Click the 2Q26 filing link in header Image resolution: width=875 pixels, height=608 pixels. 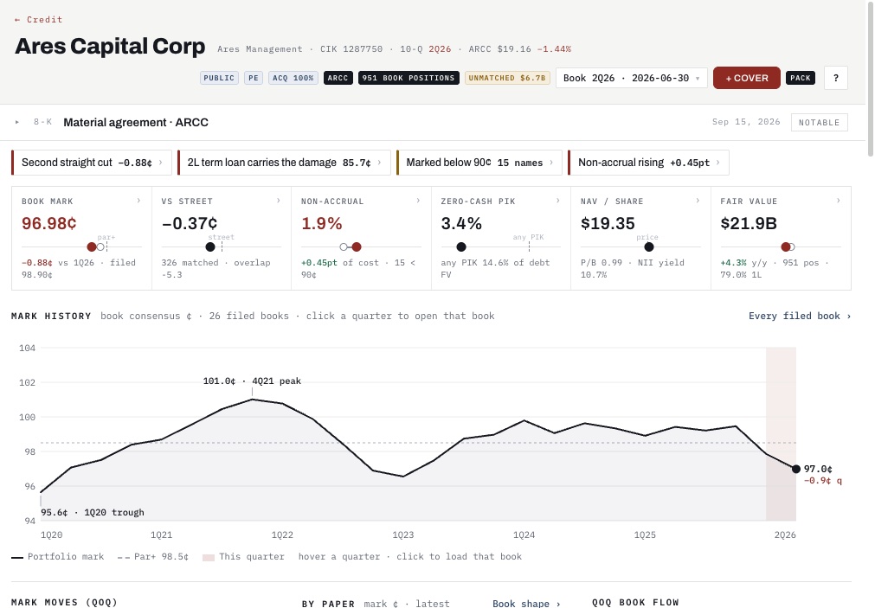pos(440,49)
